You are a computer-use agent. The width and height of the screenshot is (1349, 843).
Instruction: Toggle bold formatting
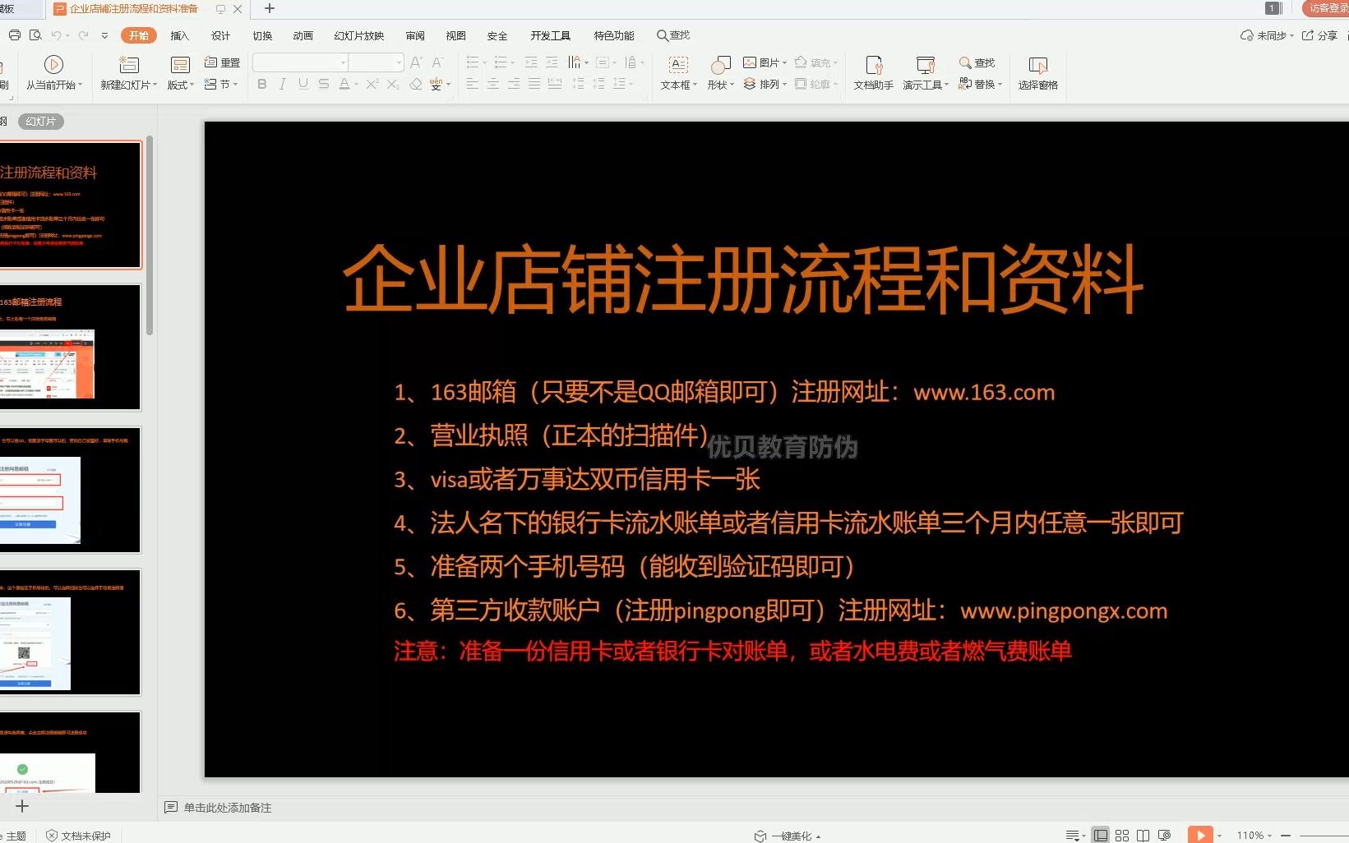tap(262, 84)
